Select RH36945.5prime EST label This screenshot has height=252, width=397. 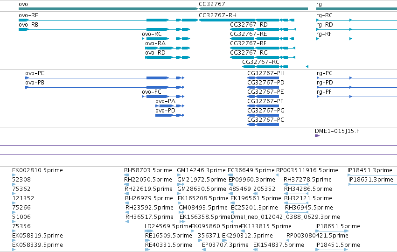[309, 208]
